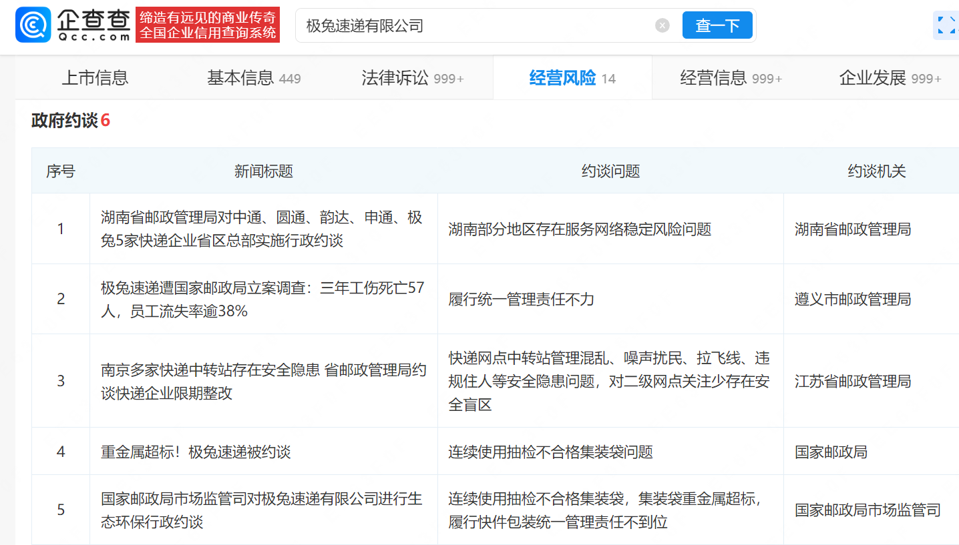This screenshot has width=959, height=545.
Task: Open the 国家邮政局市场监管司 生态环保行政约谈 news title
Action: tap(262, 510)
